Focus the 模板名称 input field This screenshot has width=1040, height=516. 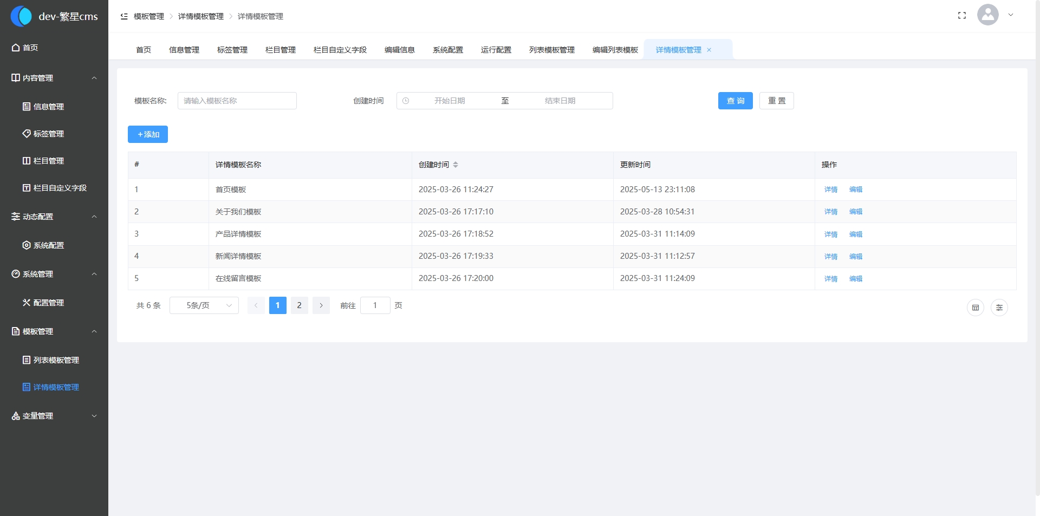[237, 101]
